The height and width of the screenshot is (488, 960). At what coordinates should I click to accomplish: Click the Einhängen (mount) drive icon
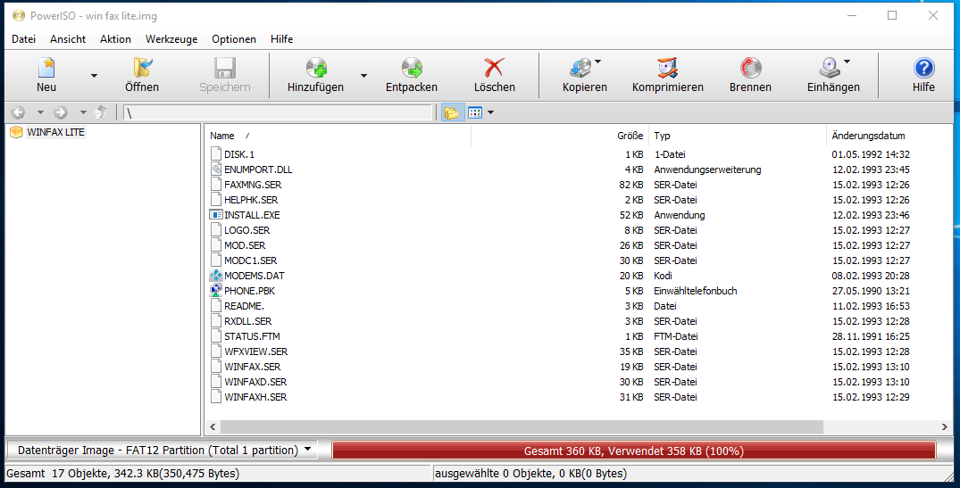coord(830,67)
